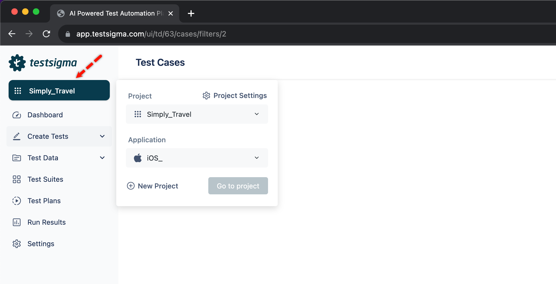
Task: Click the Apple logo icon in application field
Action: pyautogui.click(x=138, y=158)
